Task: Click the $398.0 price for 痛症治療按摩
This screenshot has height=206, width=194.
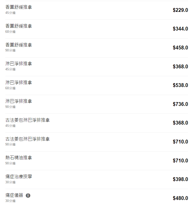Action: tap(180, 179)
